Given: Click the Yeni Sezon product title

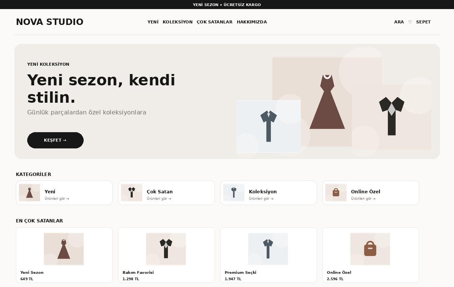Looking at the screenshot, I should point(32,272).
